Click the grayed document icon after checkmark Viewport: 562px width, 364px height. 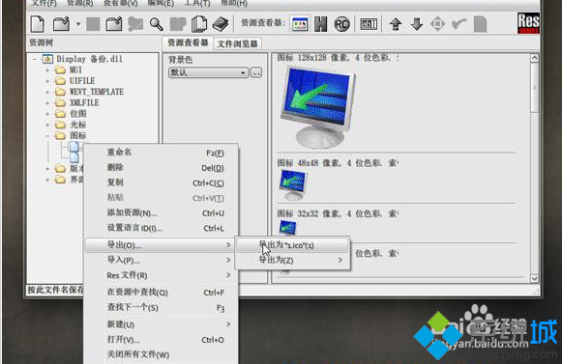(x=480, y=24)
